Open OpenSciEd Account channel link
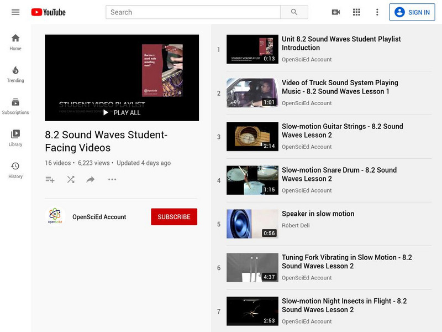Viewport: 442px width, 332px height. (99, 217)
